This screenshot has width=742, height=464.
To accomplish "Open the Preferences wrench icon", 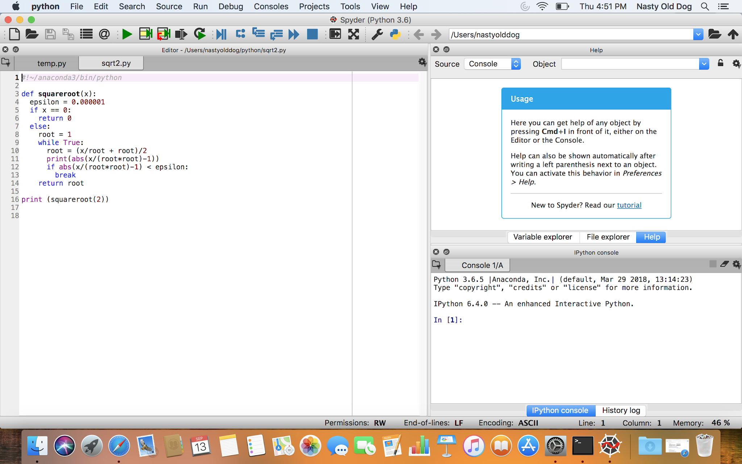I will click(x=377, y=34).
